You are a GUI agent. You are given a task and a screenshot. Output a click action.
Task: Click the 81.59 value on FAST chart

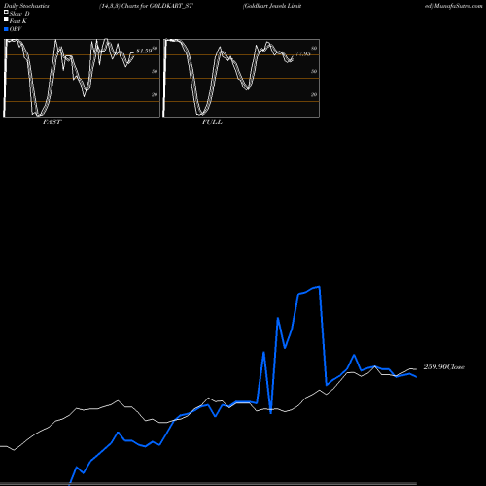click(144, 51)
